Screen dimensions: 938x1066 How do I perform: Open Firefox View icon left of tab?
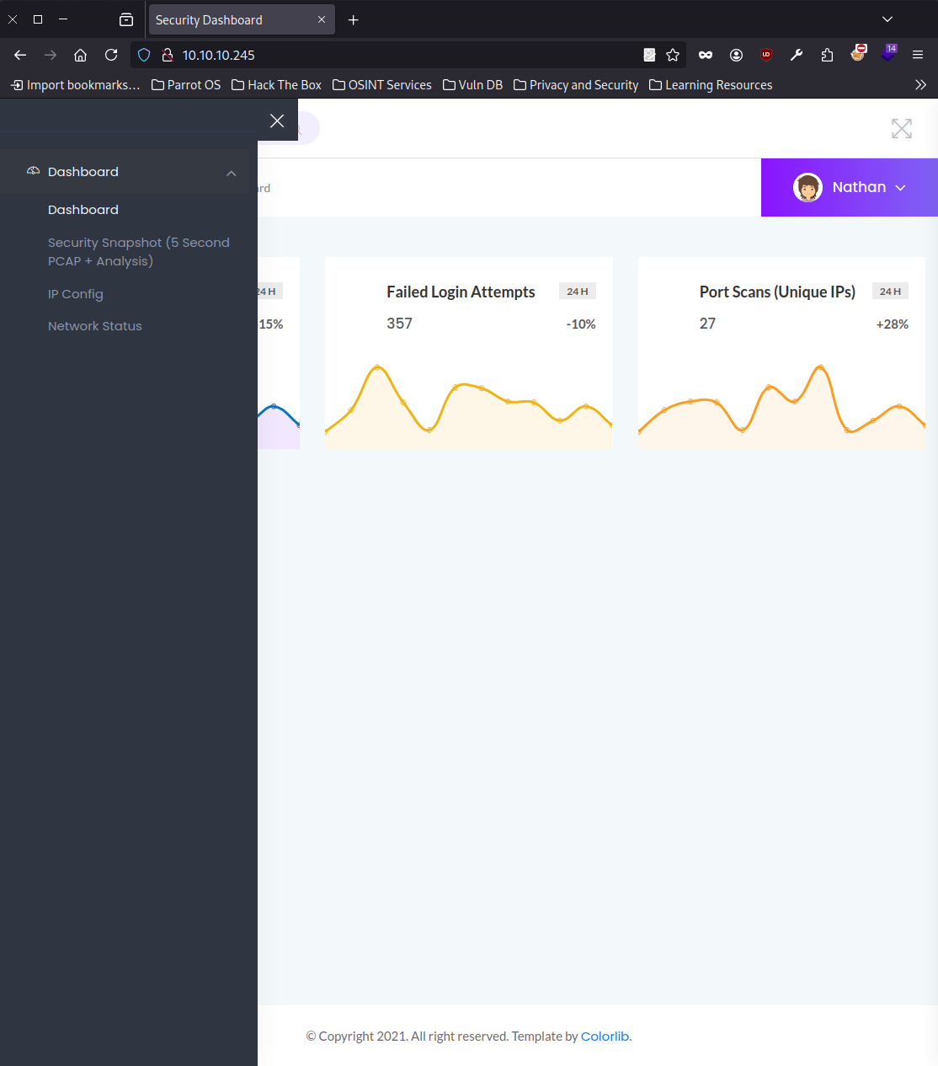126,19
